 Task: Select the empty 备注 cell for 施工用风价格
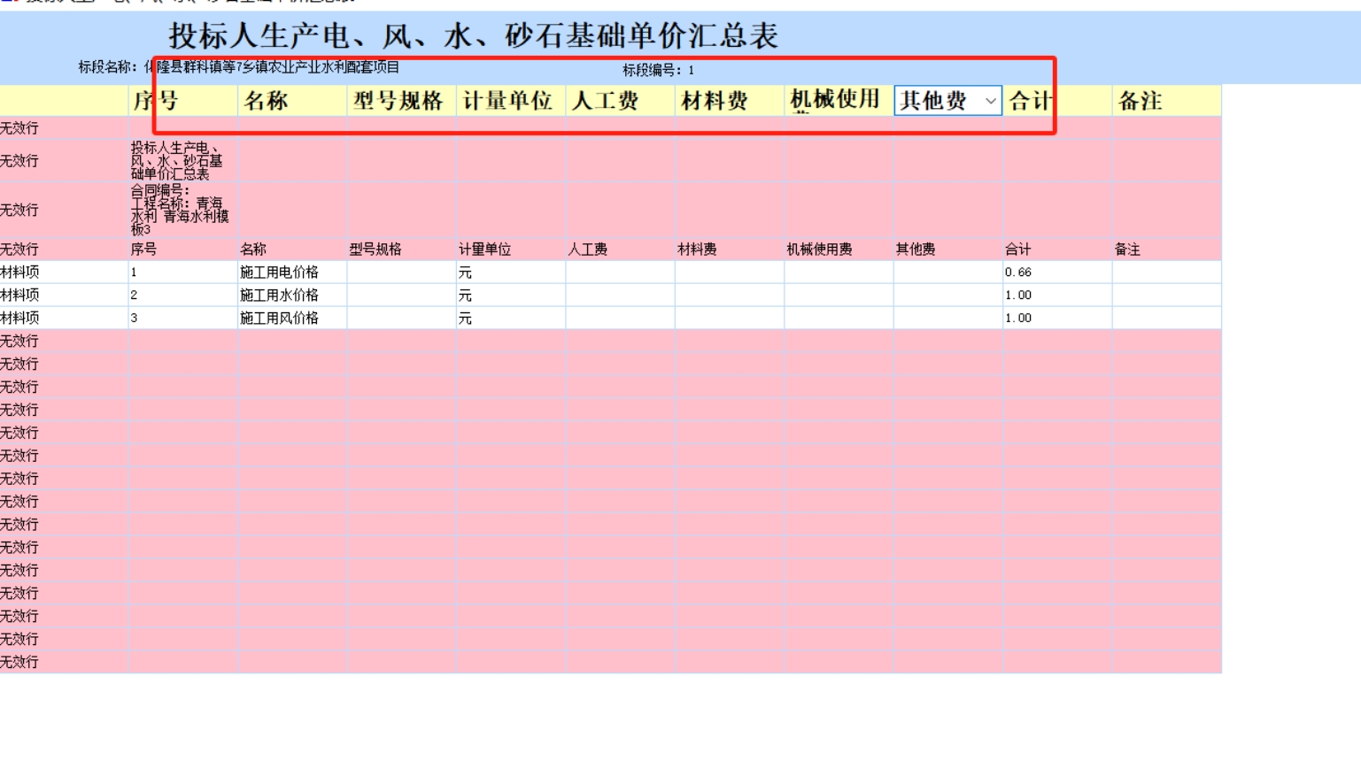(1165, 319)
